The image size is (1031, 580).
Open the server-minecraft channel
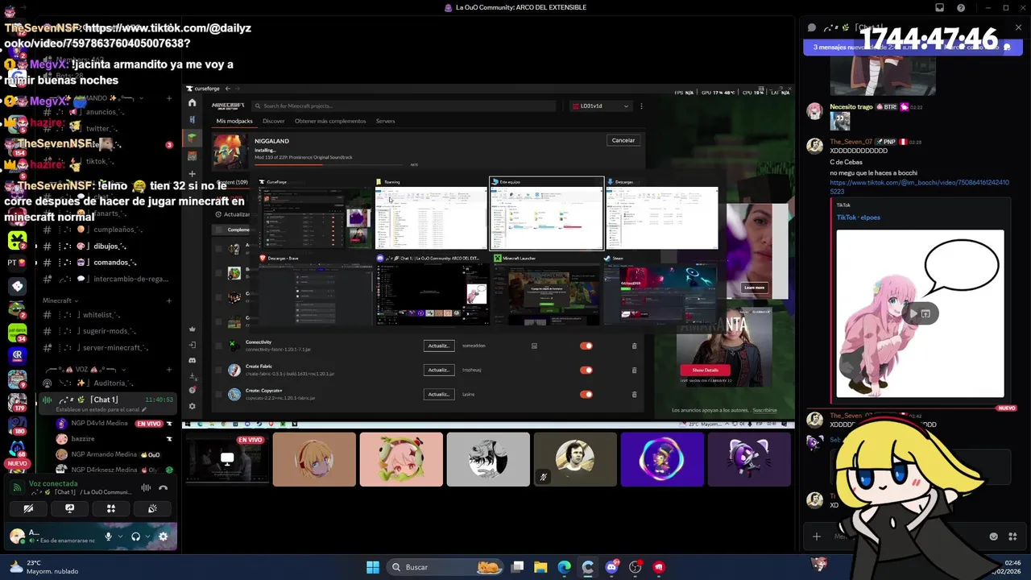[x=107, y=347]
